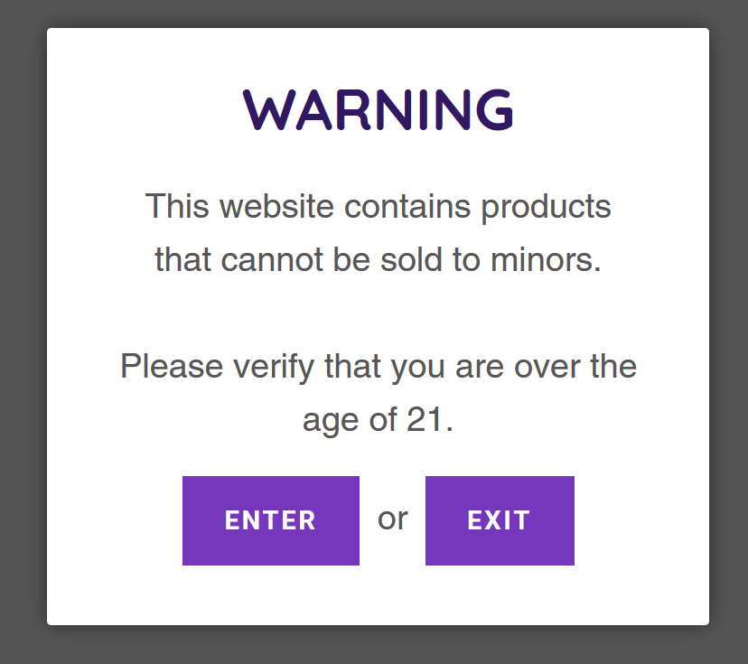Click the "age of 21" text
The image size is (748, 664).
[378, 420]
